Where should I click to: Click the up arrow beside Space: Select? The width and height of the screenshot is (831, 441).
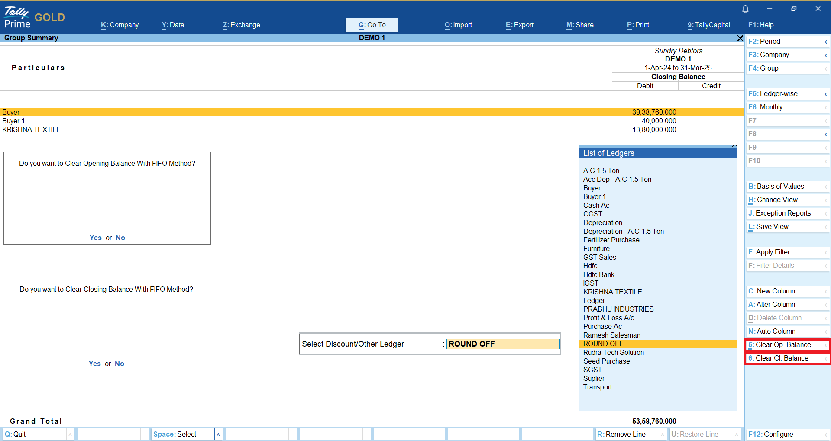pyautogui.click(x=218, y=435)
